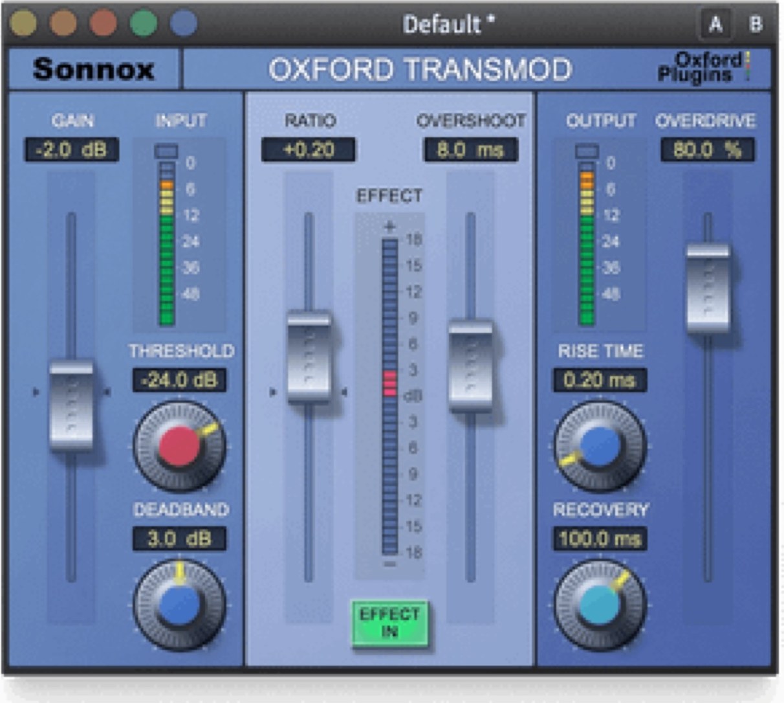Image resolution: width=784 pixels, height=703 pixels.
Task: Click the orange title bar dot
Action: pyautogui.click(x=63, y=23)
